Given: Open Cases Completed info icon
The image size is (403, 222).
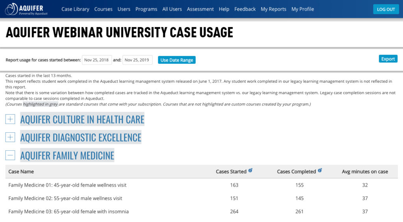Looking at the screenshot, I should 320,170.
